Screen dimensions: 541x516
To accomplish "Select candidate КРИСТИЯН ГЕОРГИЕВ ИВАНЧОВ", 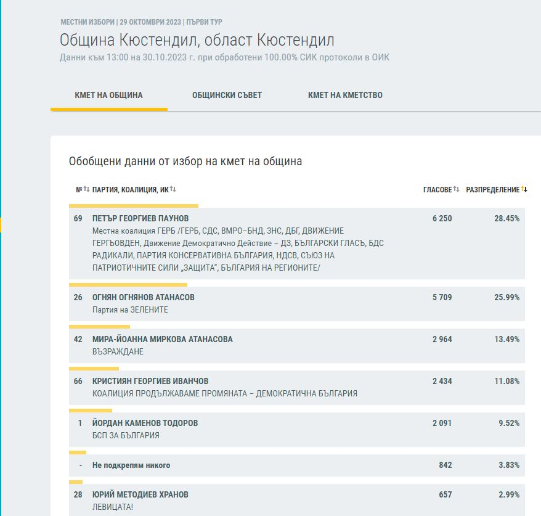I will coord(150,382).
